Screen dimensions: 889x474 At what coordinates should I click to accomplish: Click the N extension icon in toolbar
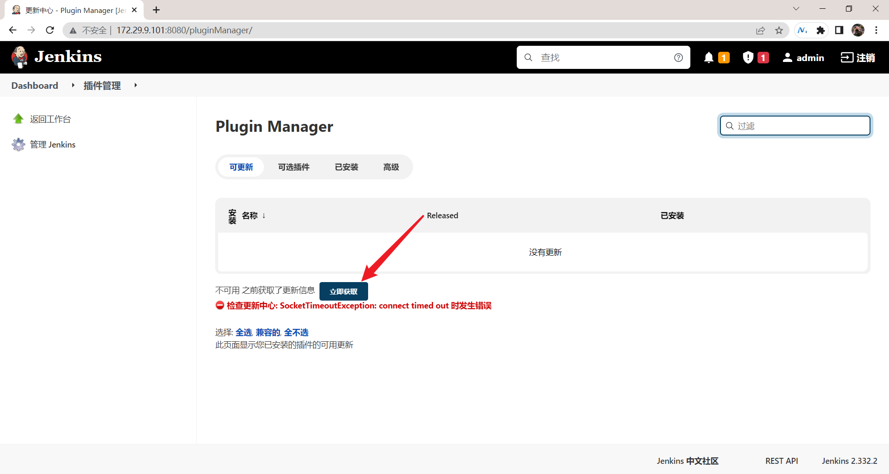802,31
